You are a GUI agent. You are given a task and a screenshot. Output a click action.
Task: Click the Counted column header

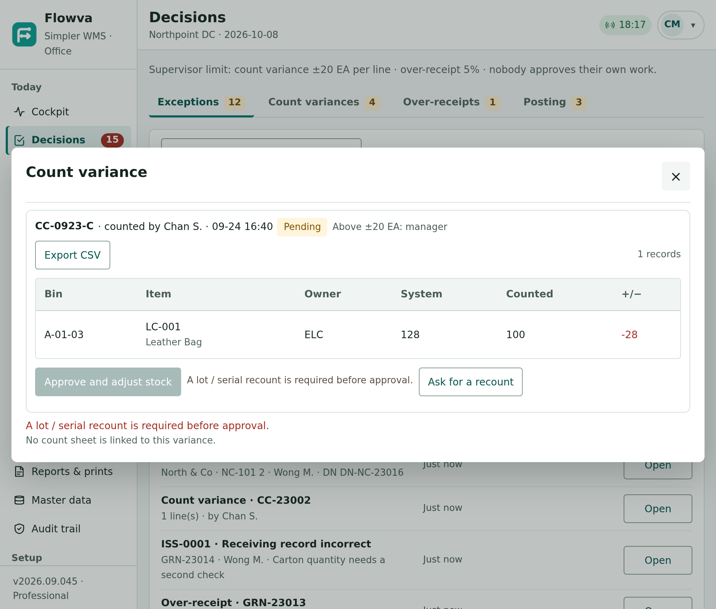[529, 294]
